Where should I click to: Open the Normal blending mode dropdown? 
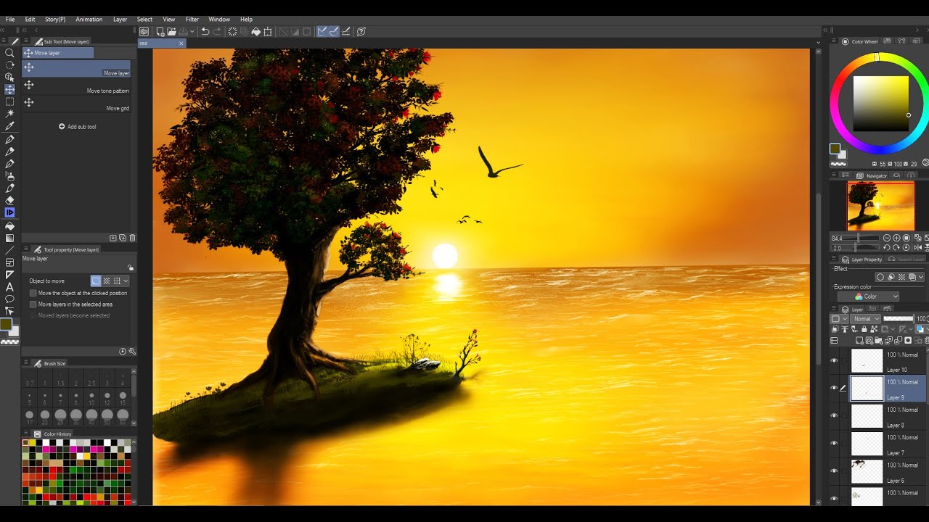[x=865, y=319]
